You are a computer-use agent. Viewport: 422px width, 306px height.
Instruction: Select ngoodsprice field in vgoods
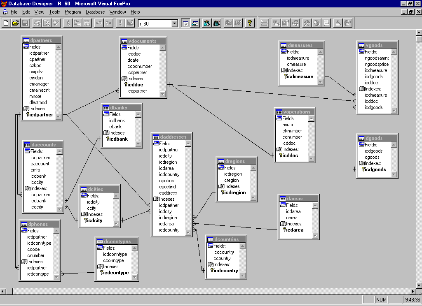[x=377, y=64]
